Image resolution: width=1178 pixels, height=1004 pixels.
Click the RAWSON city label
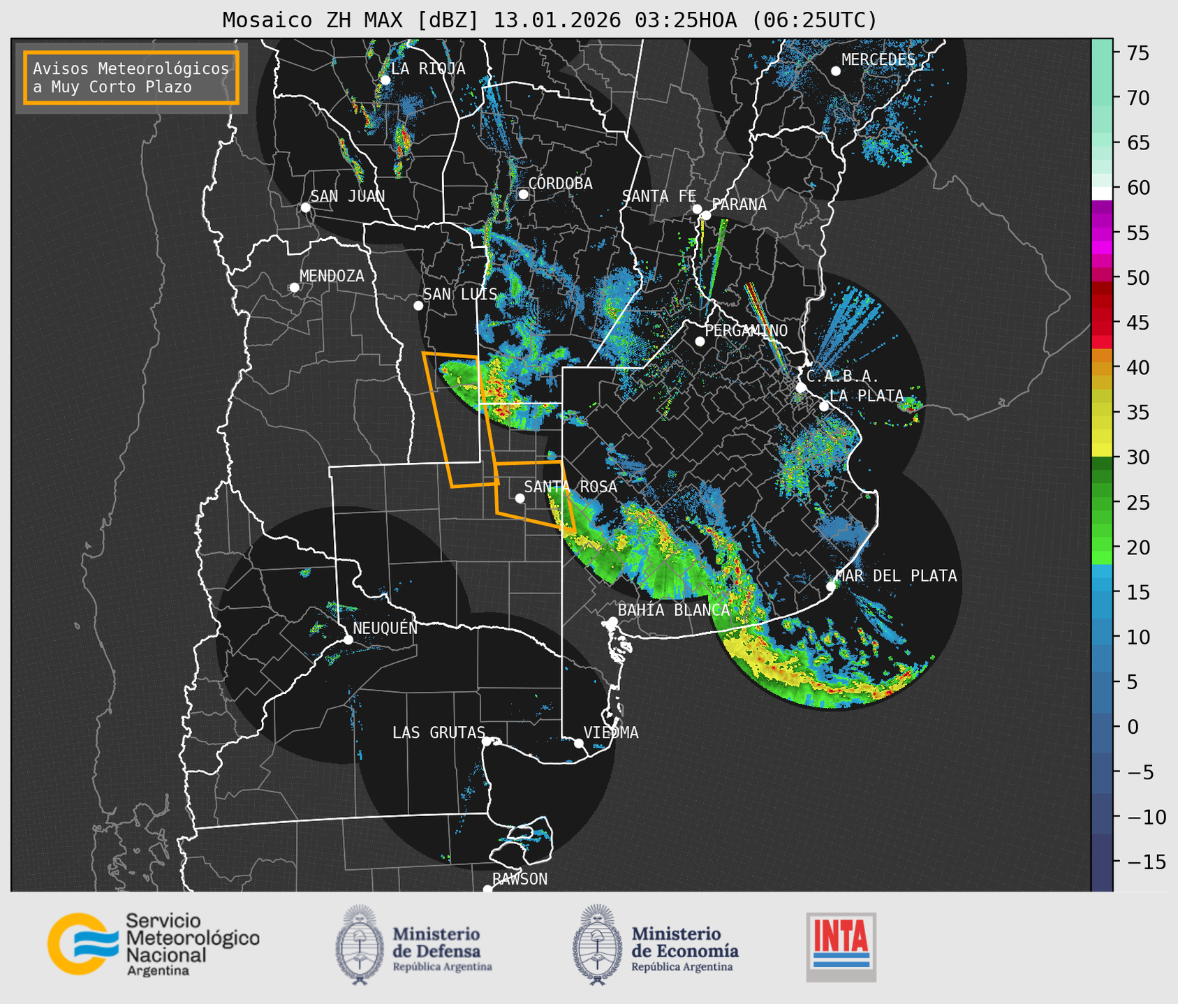(520, 879)
